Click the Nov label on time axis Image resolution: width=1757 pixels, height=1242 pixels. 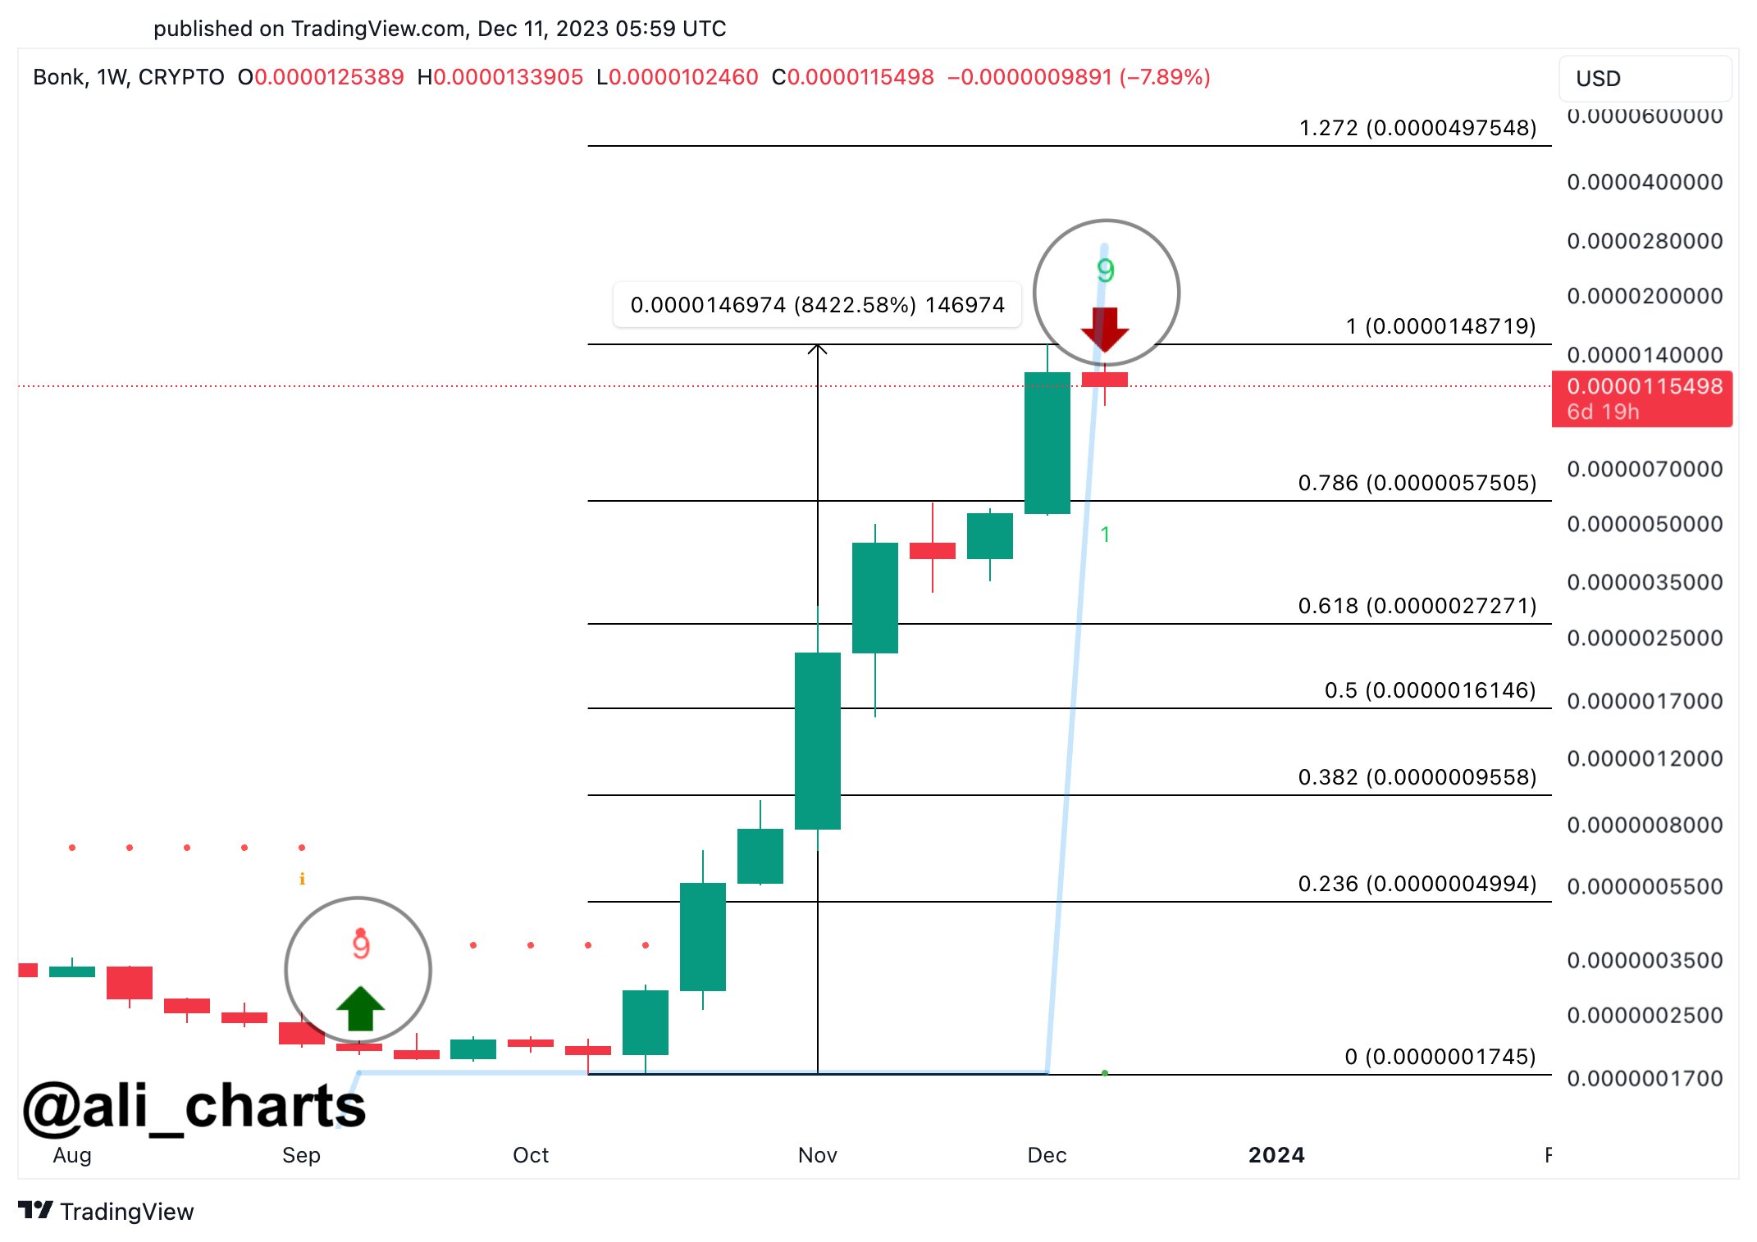tap(817, 1155)
